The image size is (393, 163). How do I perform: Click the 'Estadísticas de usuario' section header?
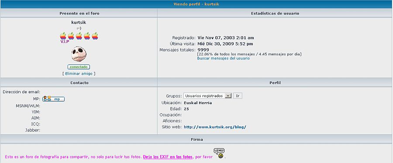click(x=275, y=14)
